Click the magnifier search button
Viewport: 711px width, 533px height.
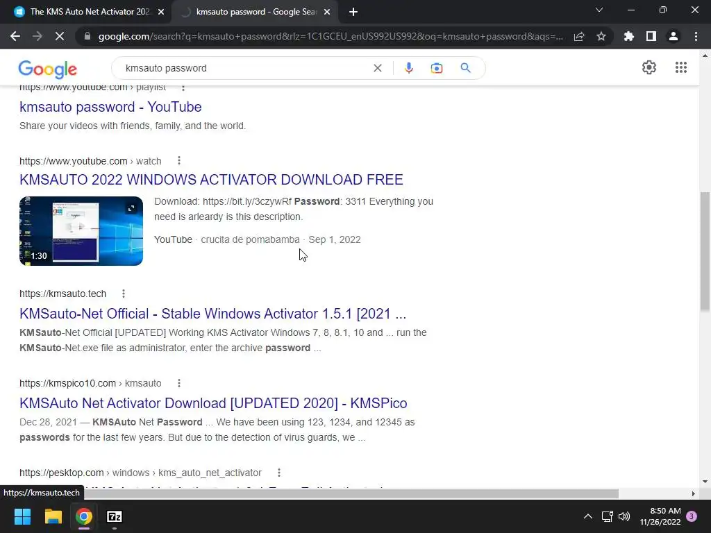click(465, 68)
